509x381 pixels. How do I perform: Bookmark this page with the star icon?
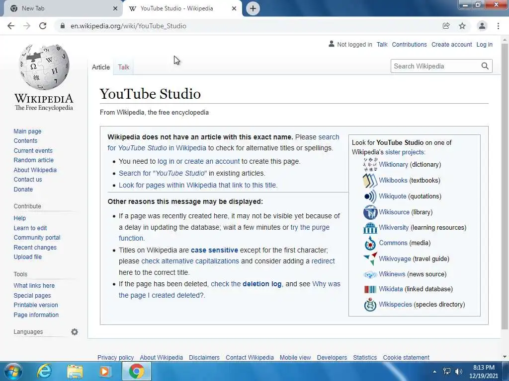coord(462,26)
